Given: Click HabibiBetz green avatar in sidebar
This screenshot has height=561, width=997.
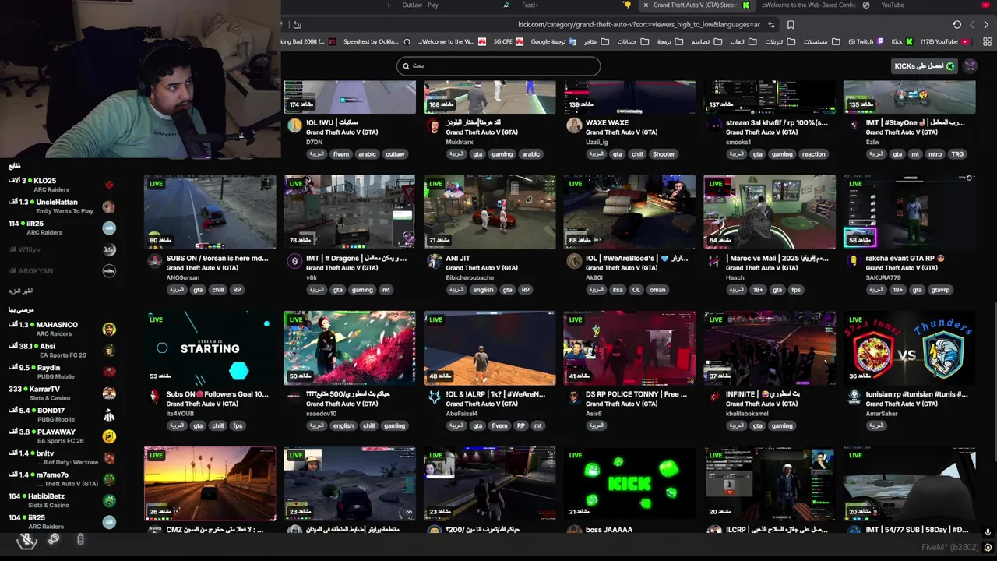Looking at the screenshot, I should [109, 500].
